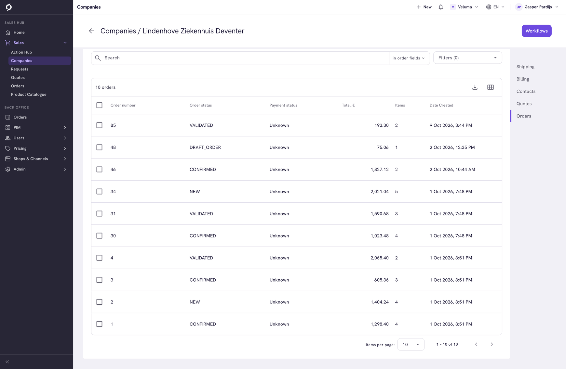This screenshot has width=566, height=369.
Task: Click the Users people icon
Action: coord(8,138)
